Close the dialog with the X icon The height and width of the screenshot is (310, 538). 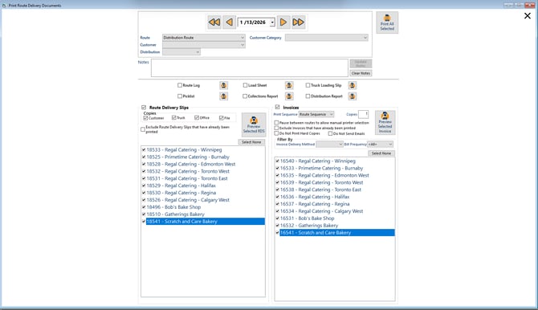[x=528, y=16]
